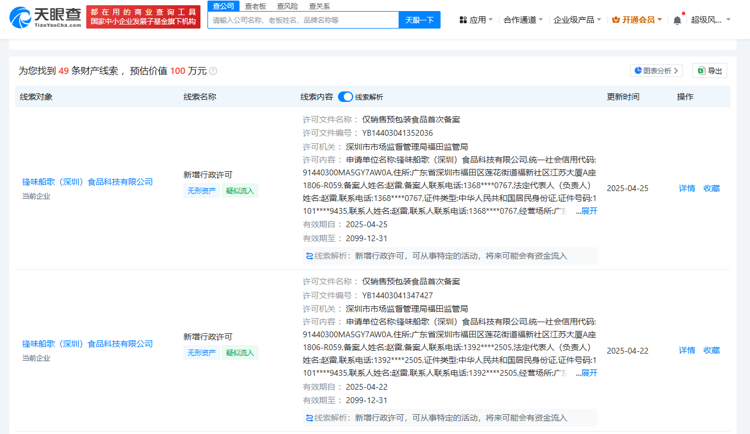Expand content with 展开 in first row

click(589, 211)
